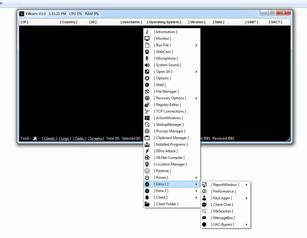Click the TCP Connections icon
Screen dimensions: 307x238
point(147,111)
